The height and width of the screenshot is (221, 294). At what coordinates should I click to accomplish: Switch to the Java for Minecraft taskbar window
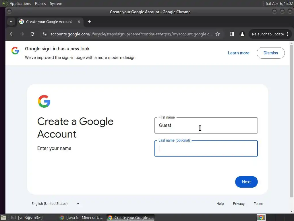pos(82,218)
